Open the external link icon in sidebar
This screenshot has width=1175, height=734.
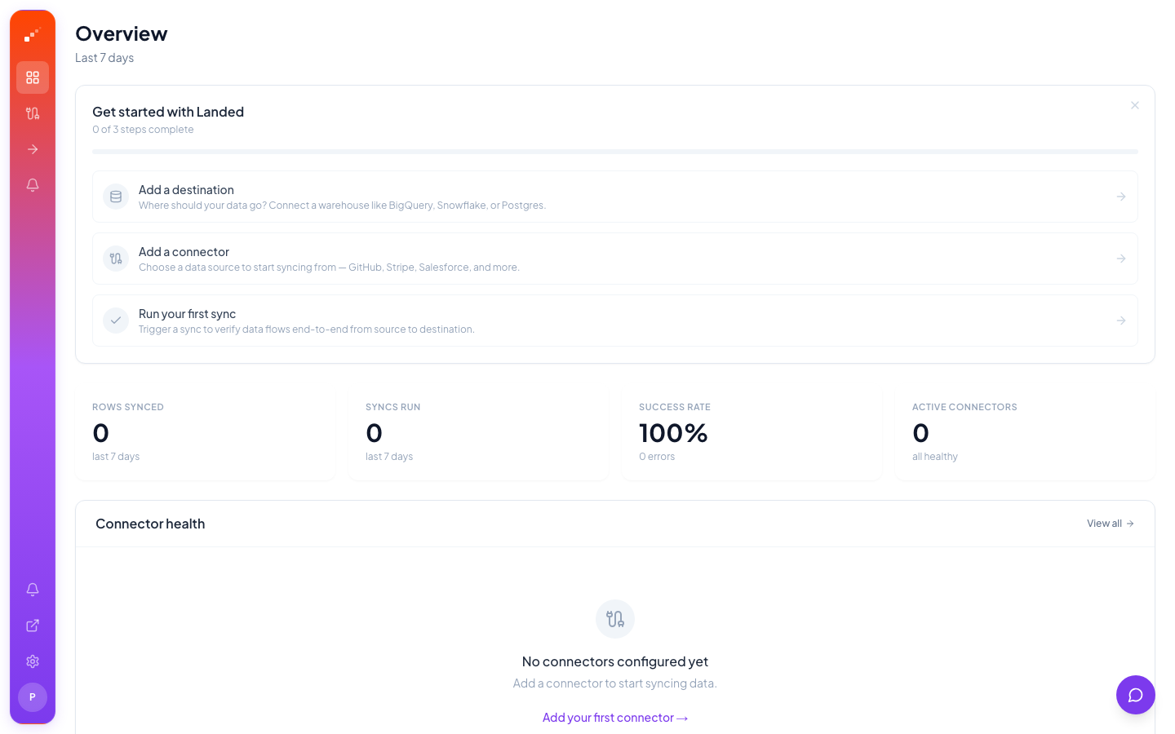(33, 625)
